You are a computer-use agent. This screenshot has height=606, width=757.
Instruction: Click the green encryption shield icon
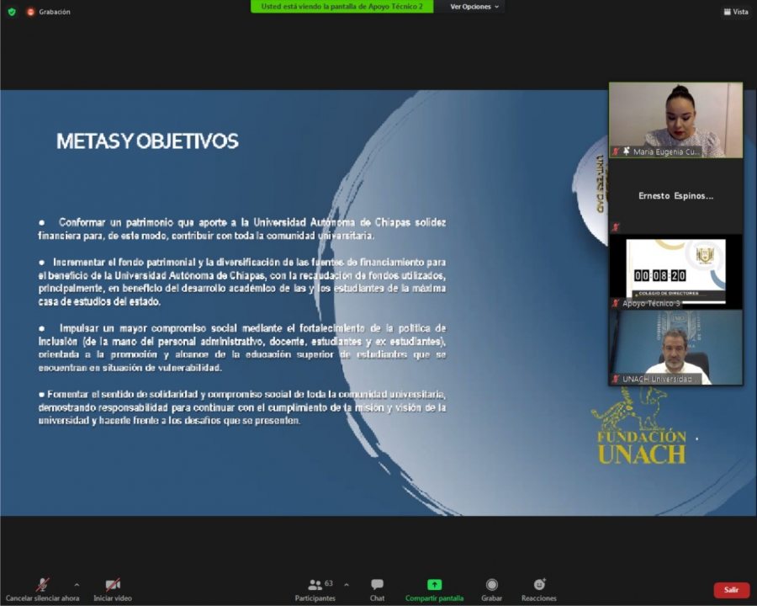[x=12, y=12]
